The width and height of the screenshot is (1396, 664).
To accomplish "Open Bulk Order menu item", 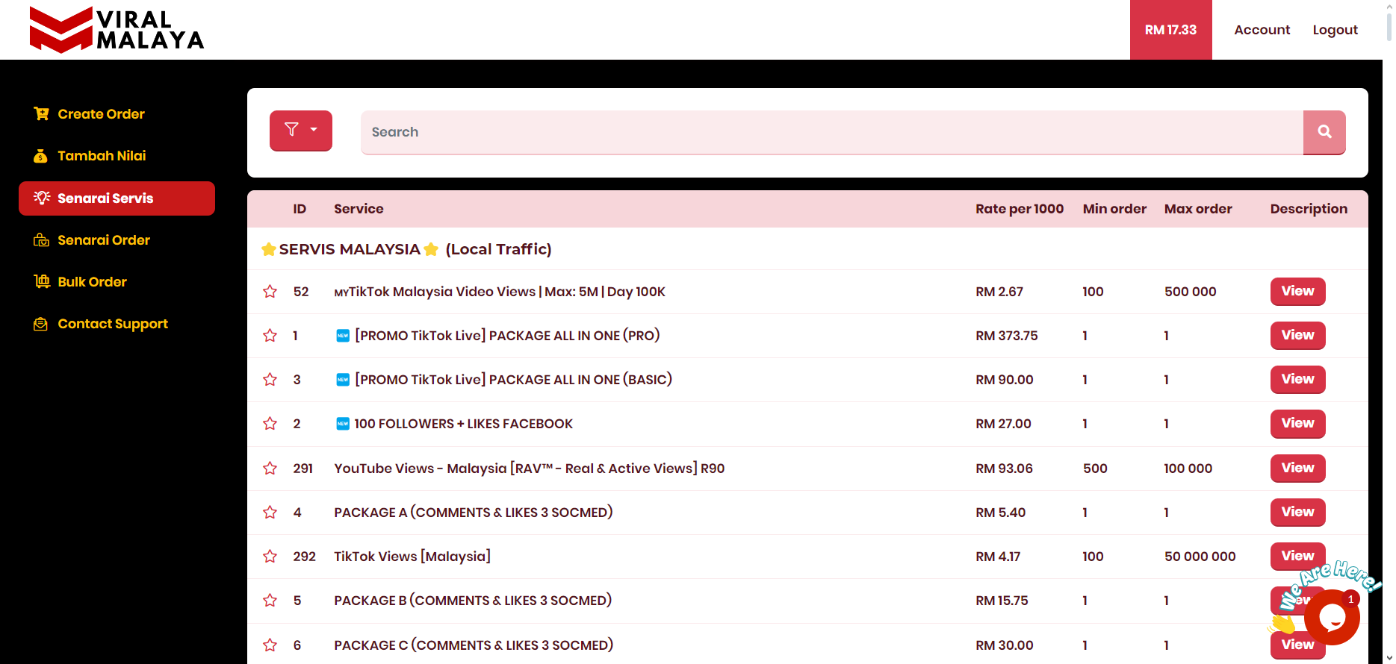I will click(92, 282).
